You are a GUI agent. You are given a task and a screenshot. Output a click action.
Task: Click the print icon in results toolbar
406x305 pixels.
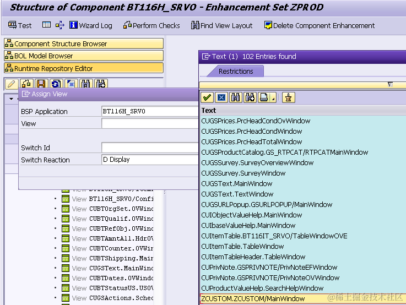264,97
